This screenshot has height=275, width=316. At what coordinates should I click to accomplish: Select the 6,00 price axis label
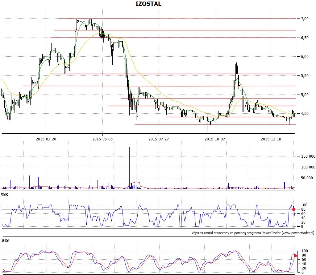point(305,57)
